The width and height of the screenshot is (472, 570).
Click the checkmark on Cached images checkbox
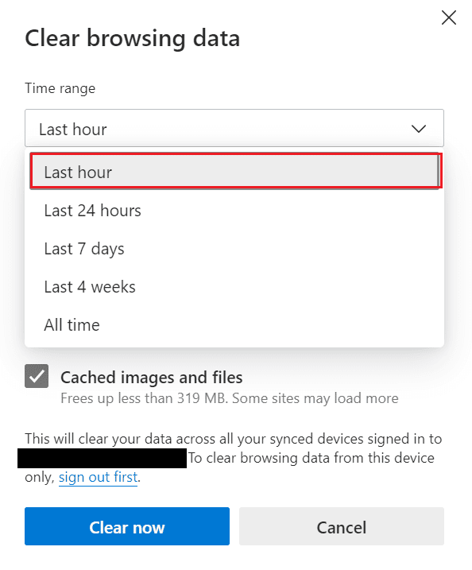(37, 376)
